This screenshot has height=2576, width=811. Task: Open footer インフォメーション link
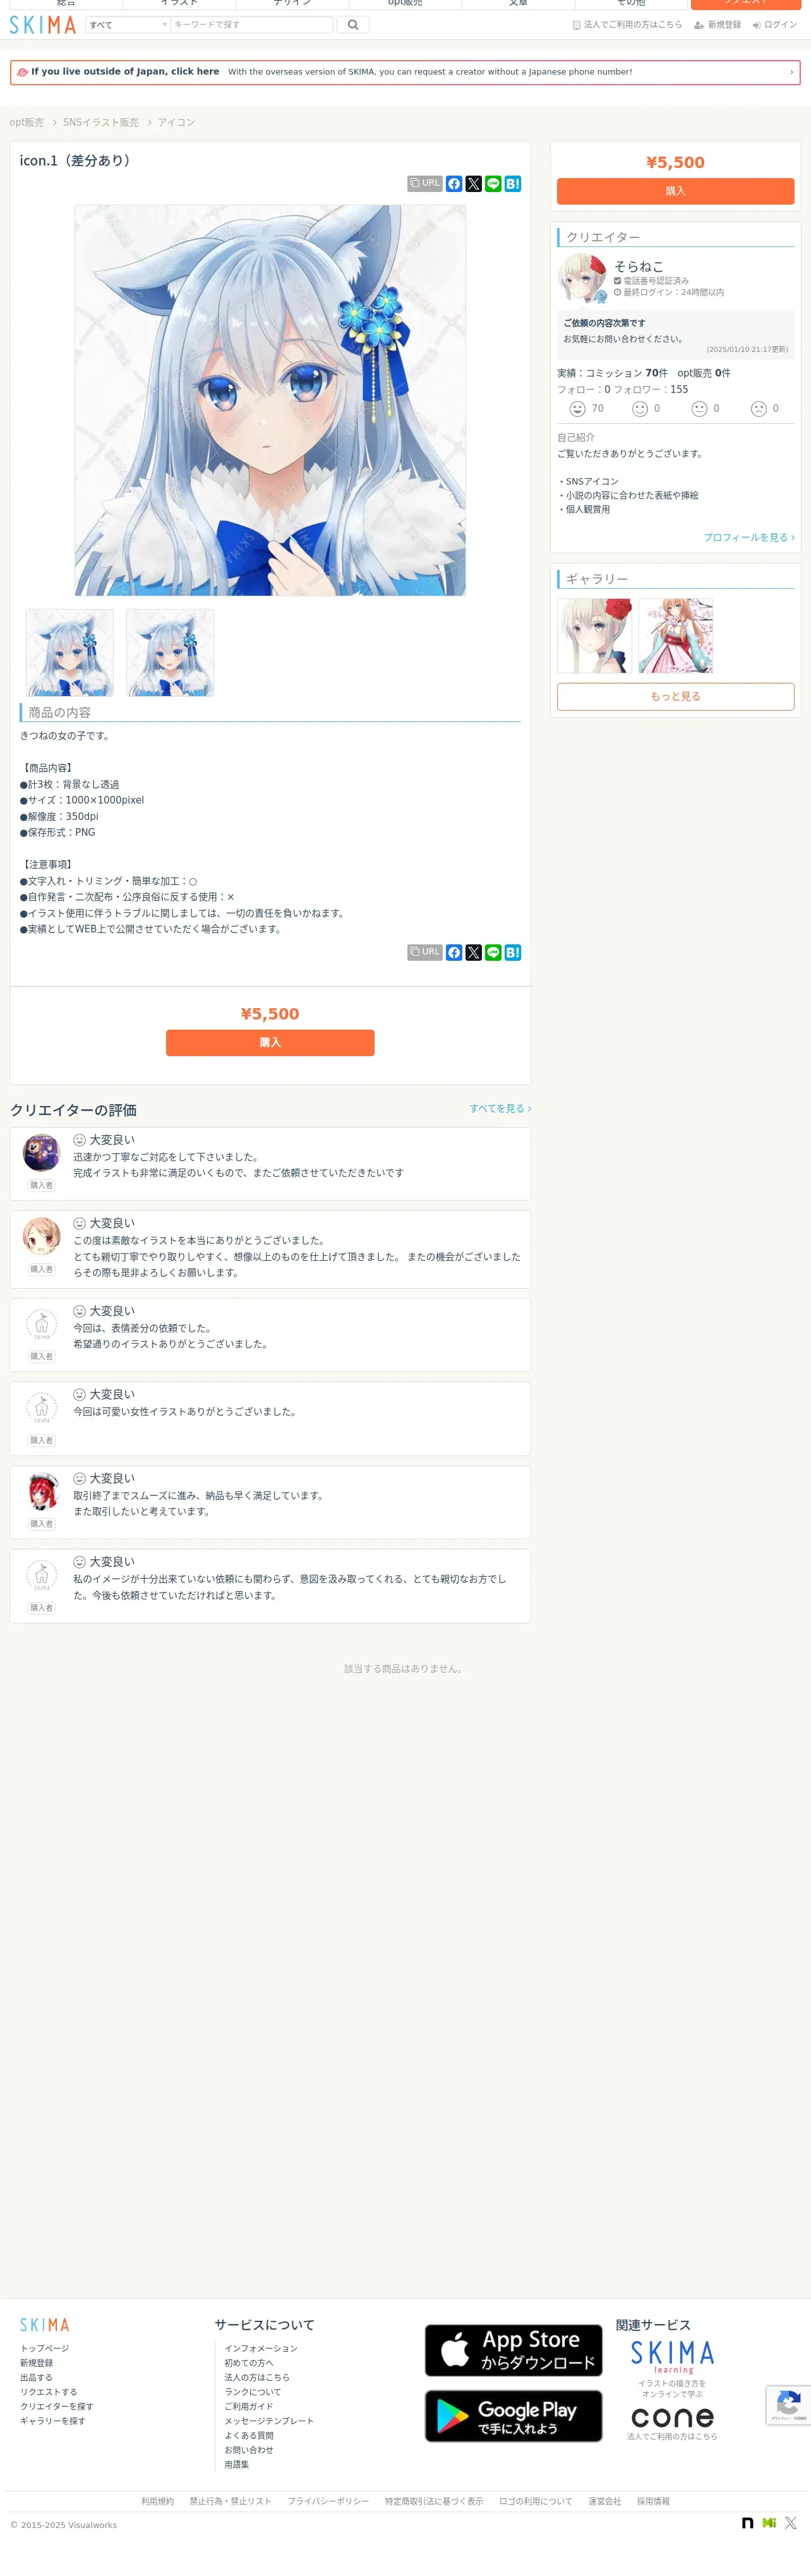[261, 2348]
